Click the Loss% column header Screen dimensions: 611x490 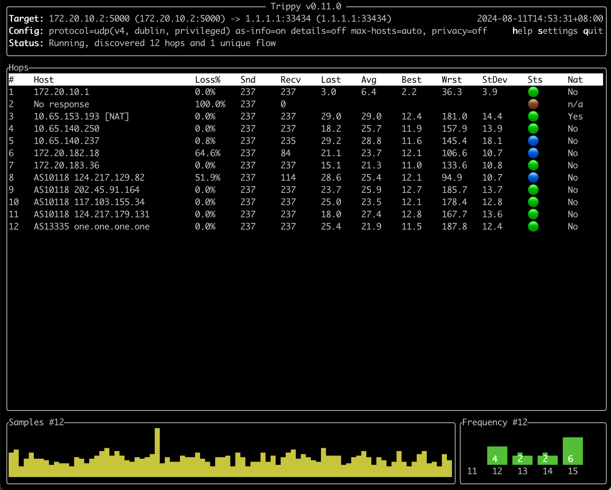(x=208, y=80)
